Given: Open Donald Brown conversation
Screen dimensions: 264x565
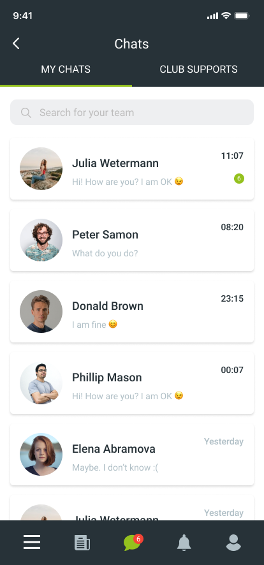Looking at the screenshot, I should (x=132, y=311).
